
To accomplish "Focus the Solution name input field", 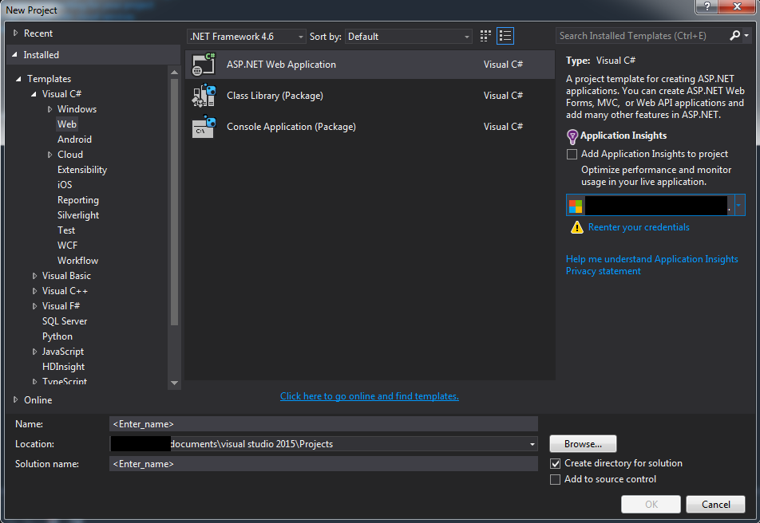I will [323, 464].
